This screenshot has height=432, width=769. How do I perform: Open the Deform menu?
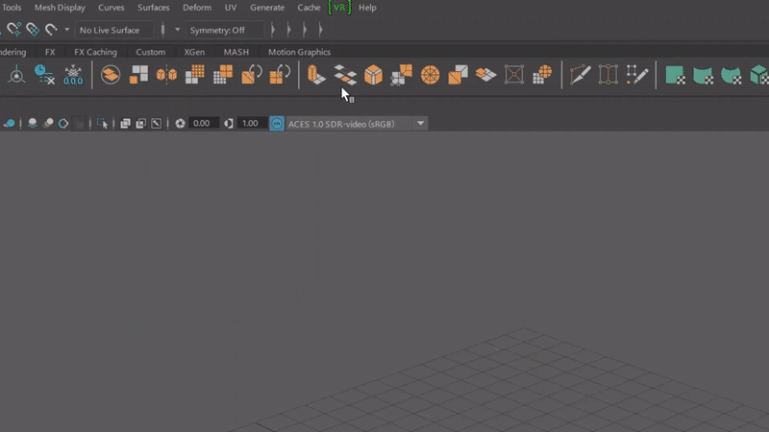pos(197,8)
